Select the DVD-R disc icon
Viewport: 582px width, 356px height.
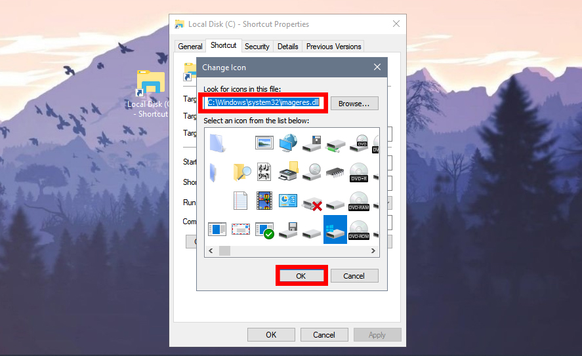(359, 172)
